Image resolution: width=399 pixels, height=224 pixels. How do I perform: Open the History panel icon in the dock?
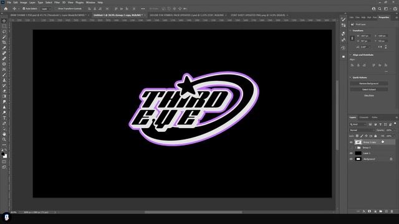pos(344,48)
